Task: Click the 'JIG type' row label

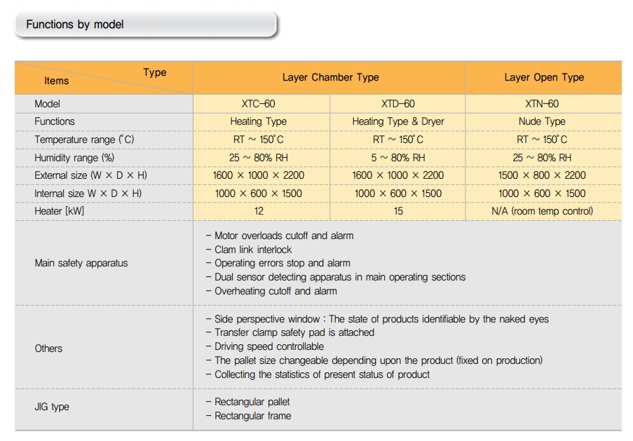Action: [52, 407]
